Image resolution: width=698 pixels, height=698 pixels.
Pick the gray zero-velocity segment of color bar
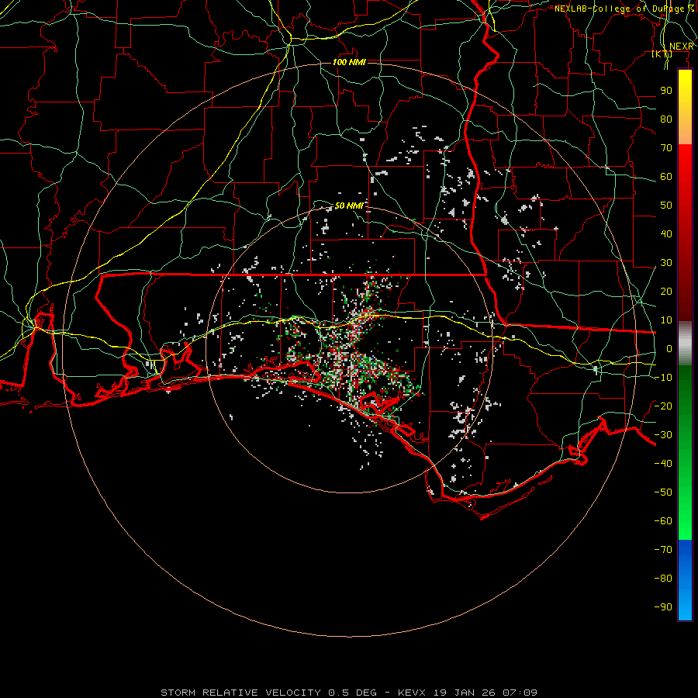click(685, 344)
